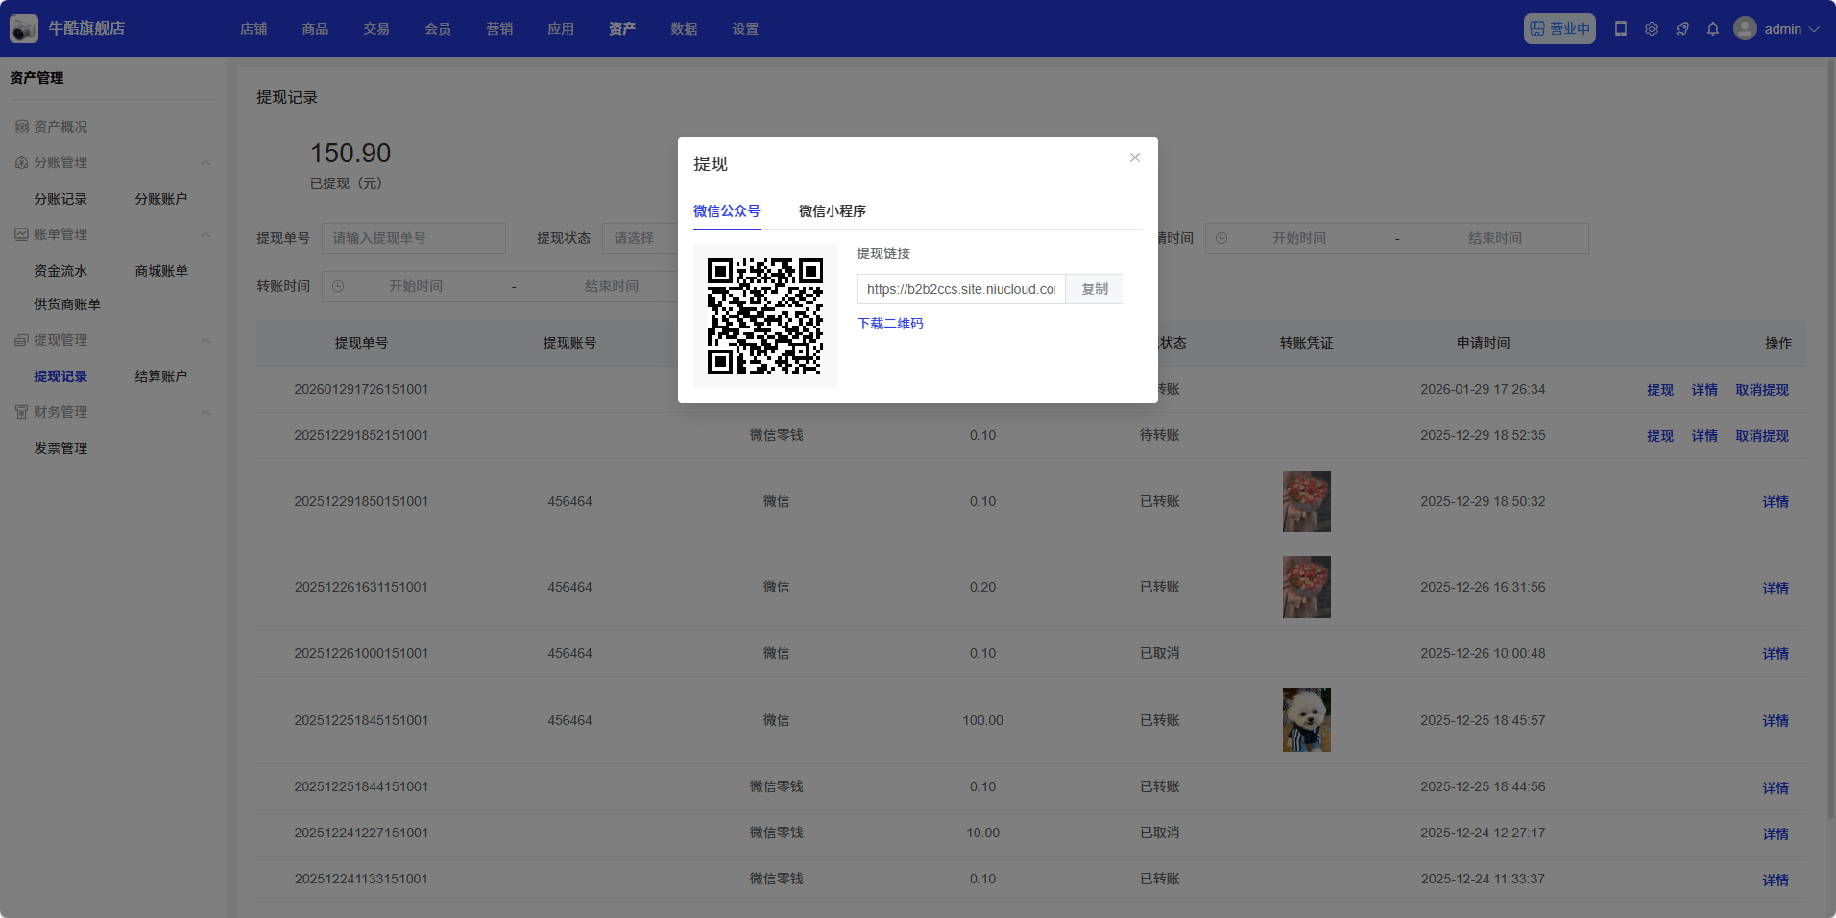Screen dimensions: 1836x918
Task: Collapse the 提现管理 sidebar group
Action: tap(205, 341)
